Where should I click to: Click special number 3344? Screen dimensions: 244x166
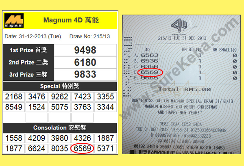pyautogui.click(x=105, y=107)
